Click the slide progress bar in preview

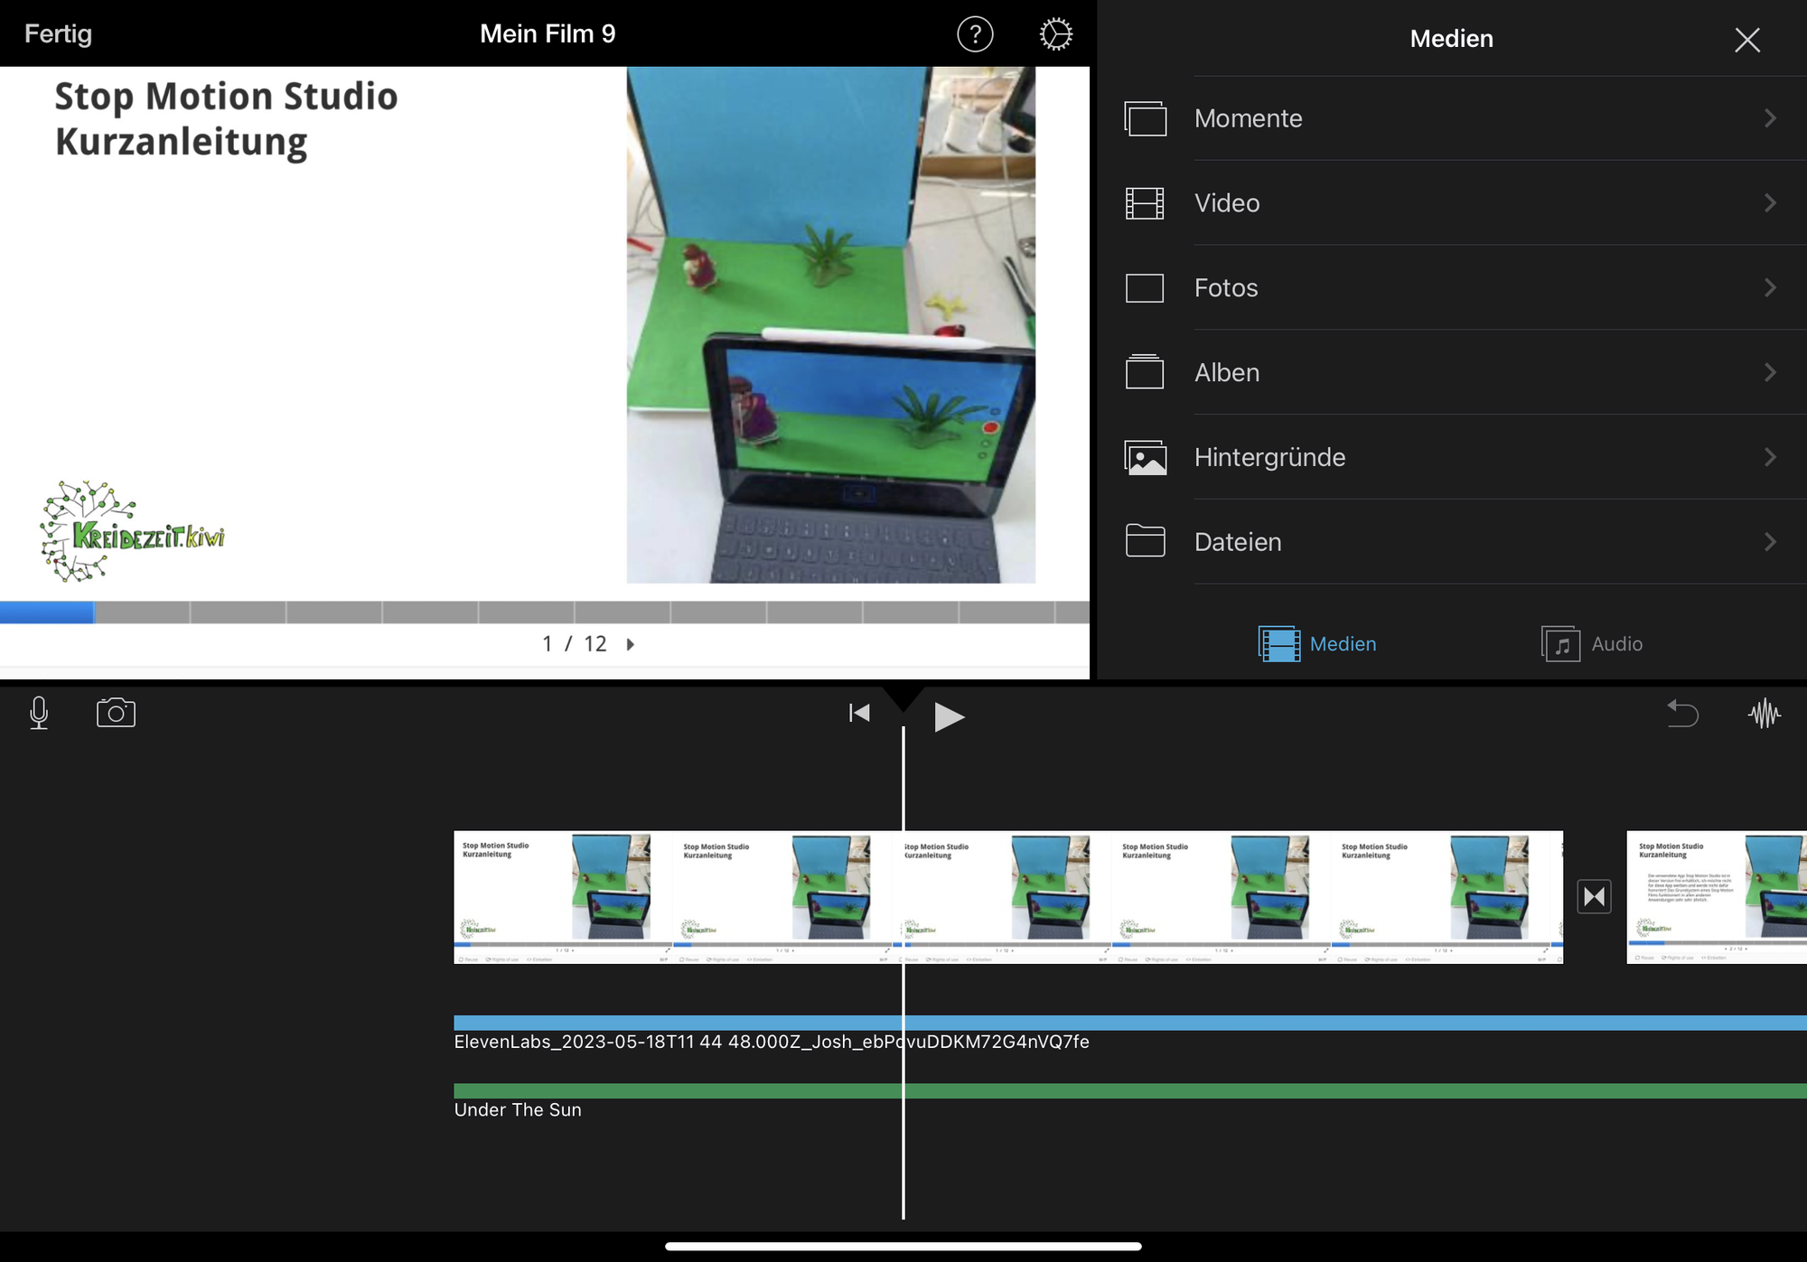pos(545,612)
